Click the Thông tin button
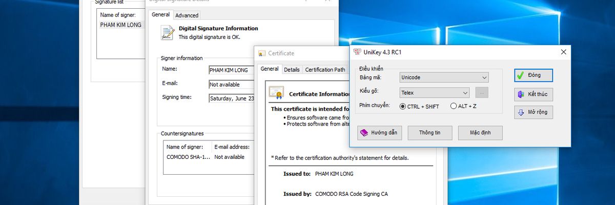The height and width of the screenshot is (205, 615). 429,133
